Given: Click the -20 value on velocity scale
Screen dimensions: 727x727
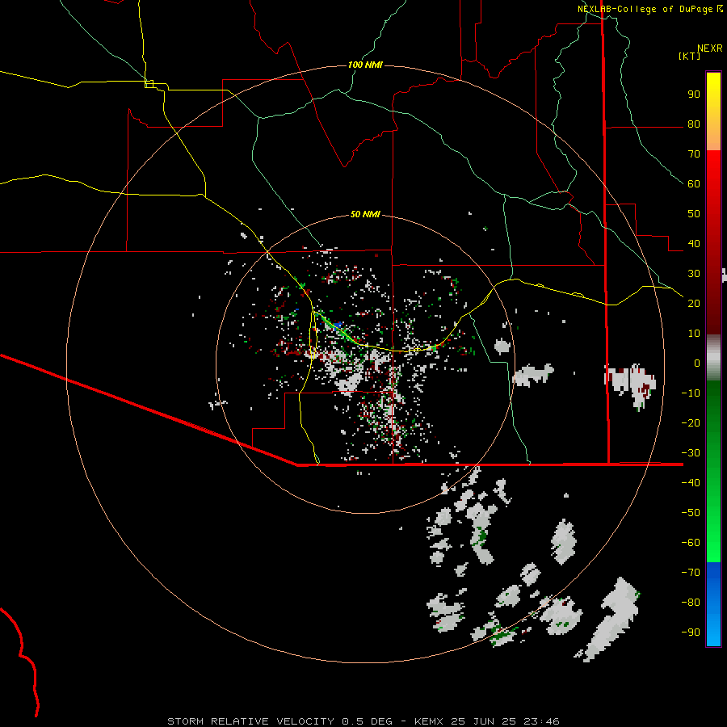Looking at the screenshot, I should 691,423.
